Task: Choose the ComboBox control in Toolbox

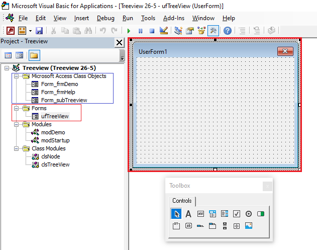Action: pyautogui.click(x=213, y=214)
